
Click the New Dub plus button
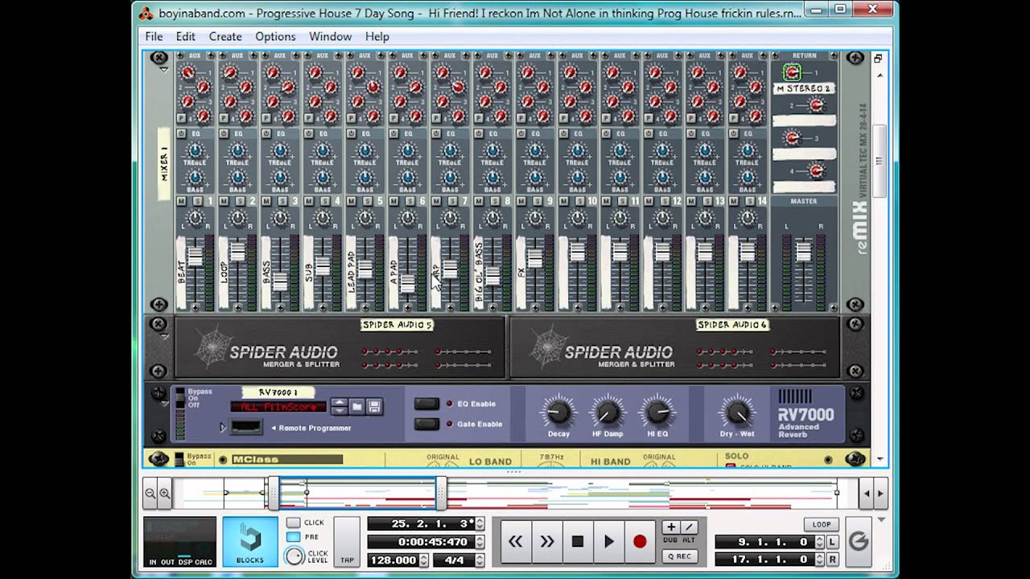(671, 528)
